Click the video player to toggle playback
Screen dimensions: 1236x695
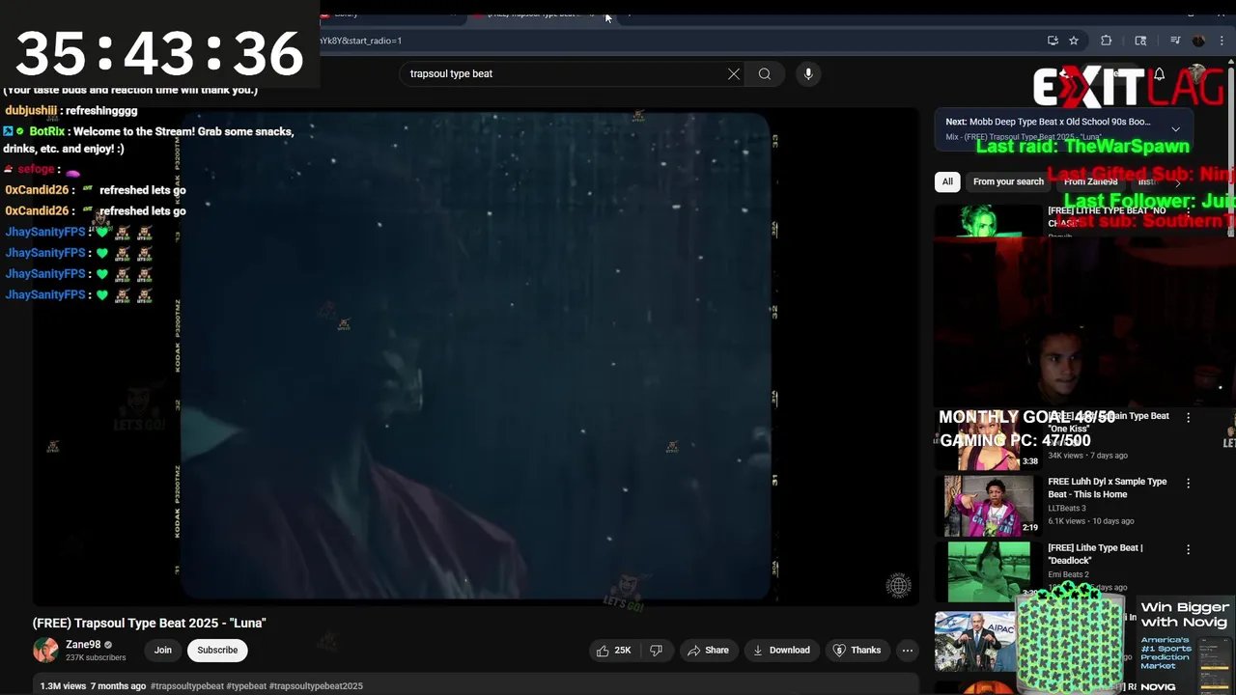pos(476,355)
